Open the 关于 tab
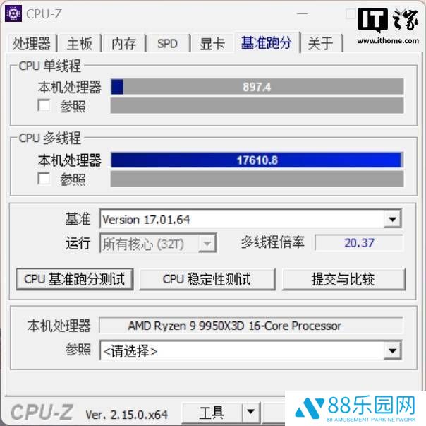The width and height of the screenshot is (426, 426). 321,43
